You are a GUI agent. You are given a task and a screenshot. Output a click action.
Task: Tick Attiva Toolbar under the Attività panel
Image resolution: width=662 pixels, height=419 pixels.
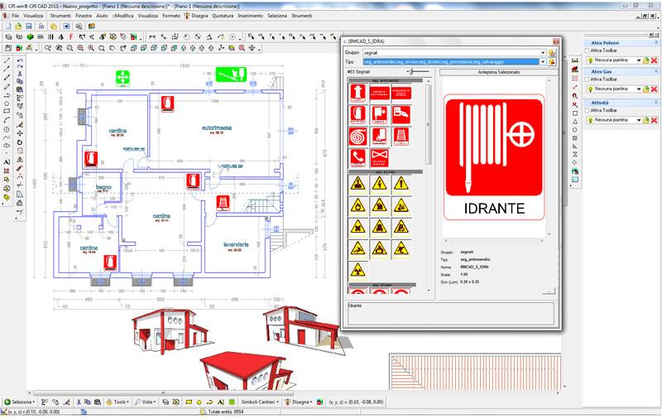coord(588,111)
